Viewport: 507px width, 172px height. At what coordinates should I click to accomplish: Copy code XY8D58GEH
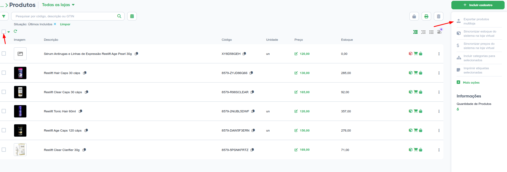click(244, 54)
